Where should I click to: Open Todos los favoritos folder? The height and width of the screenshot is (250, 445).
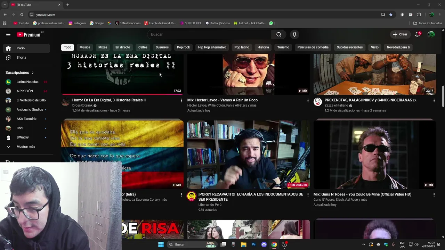pyautogui.click(x=427, y=23)
